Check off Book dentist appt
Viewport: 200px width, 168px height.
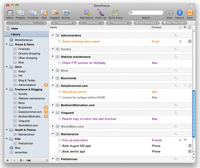[60, 151]
